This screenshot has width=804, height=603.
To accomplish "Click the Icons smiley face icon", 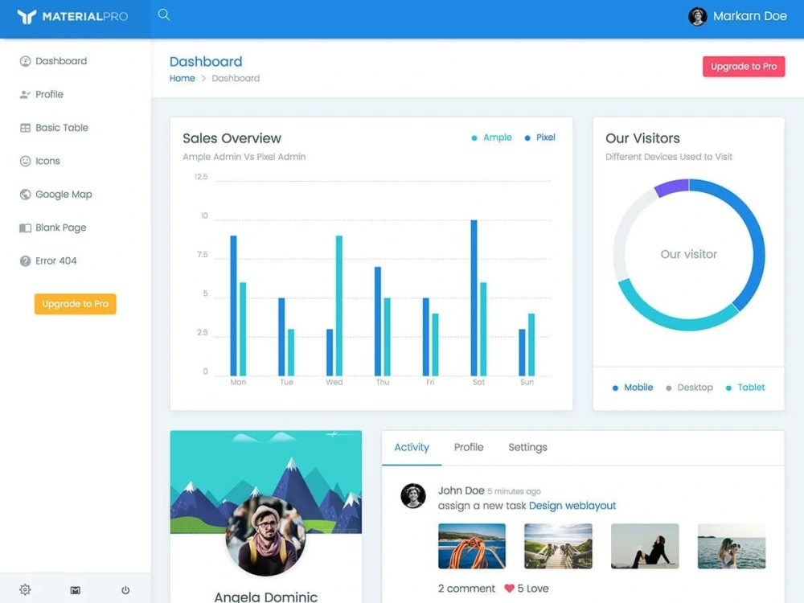I will point(25,161).
